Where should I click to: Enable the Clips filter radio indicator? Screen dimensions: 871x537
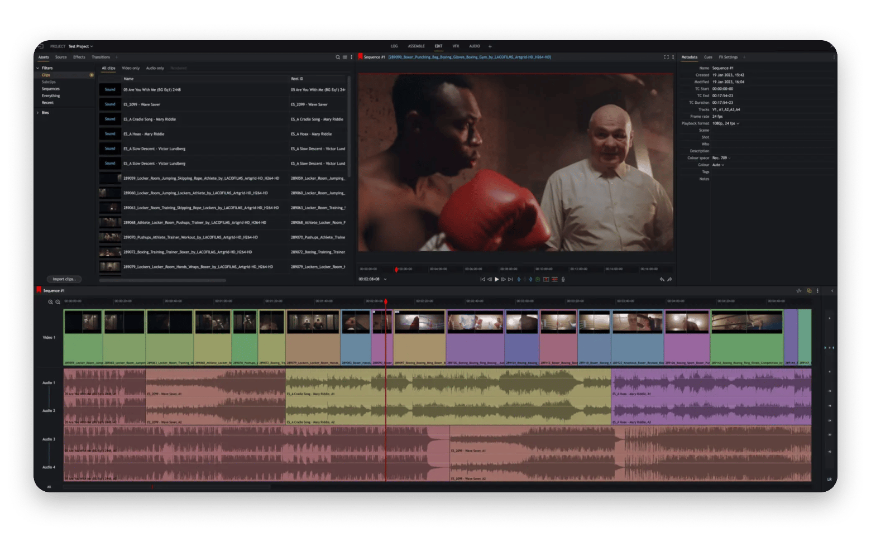coord(92,74)
